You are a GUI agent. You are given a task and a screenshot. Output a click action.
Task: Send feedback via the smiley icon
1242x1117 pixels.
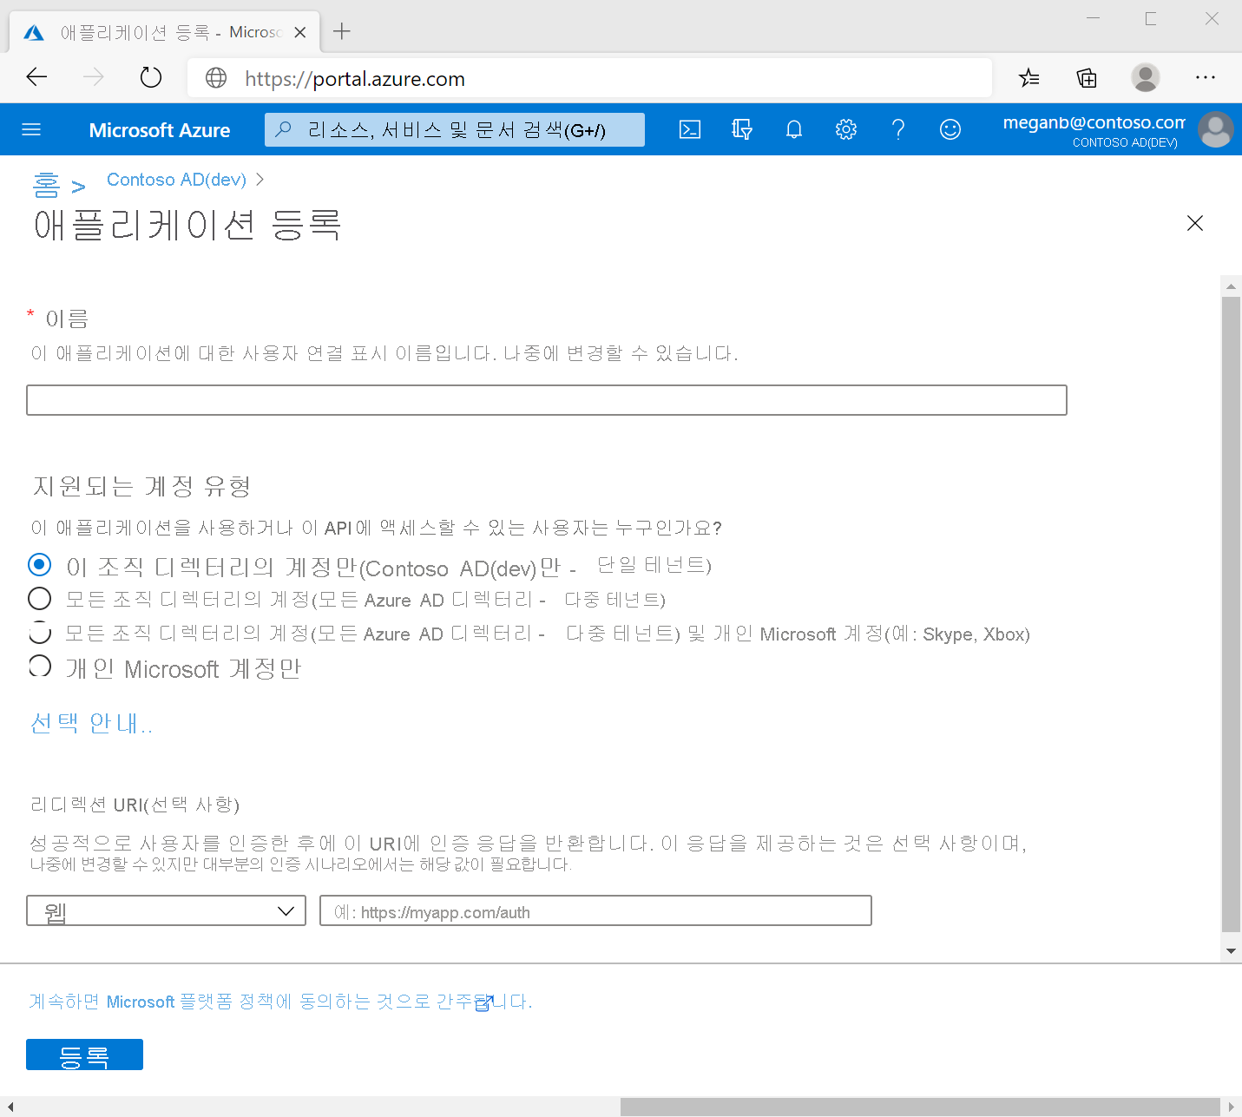click(950, 129)
